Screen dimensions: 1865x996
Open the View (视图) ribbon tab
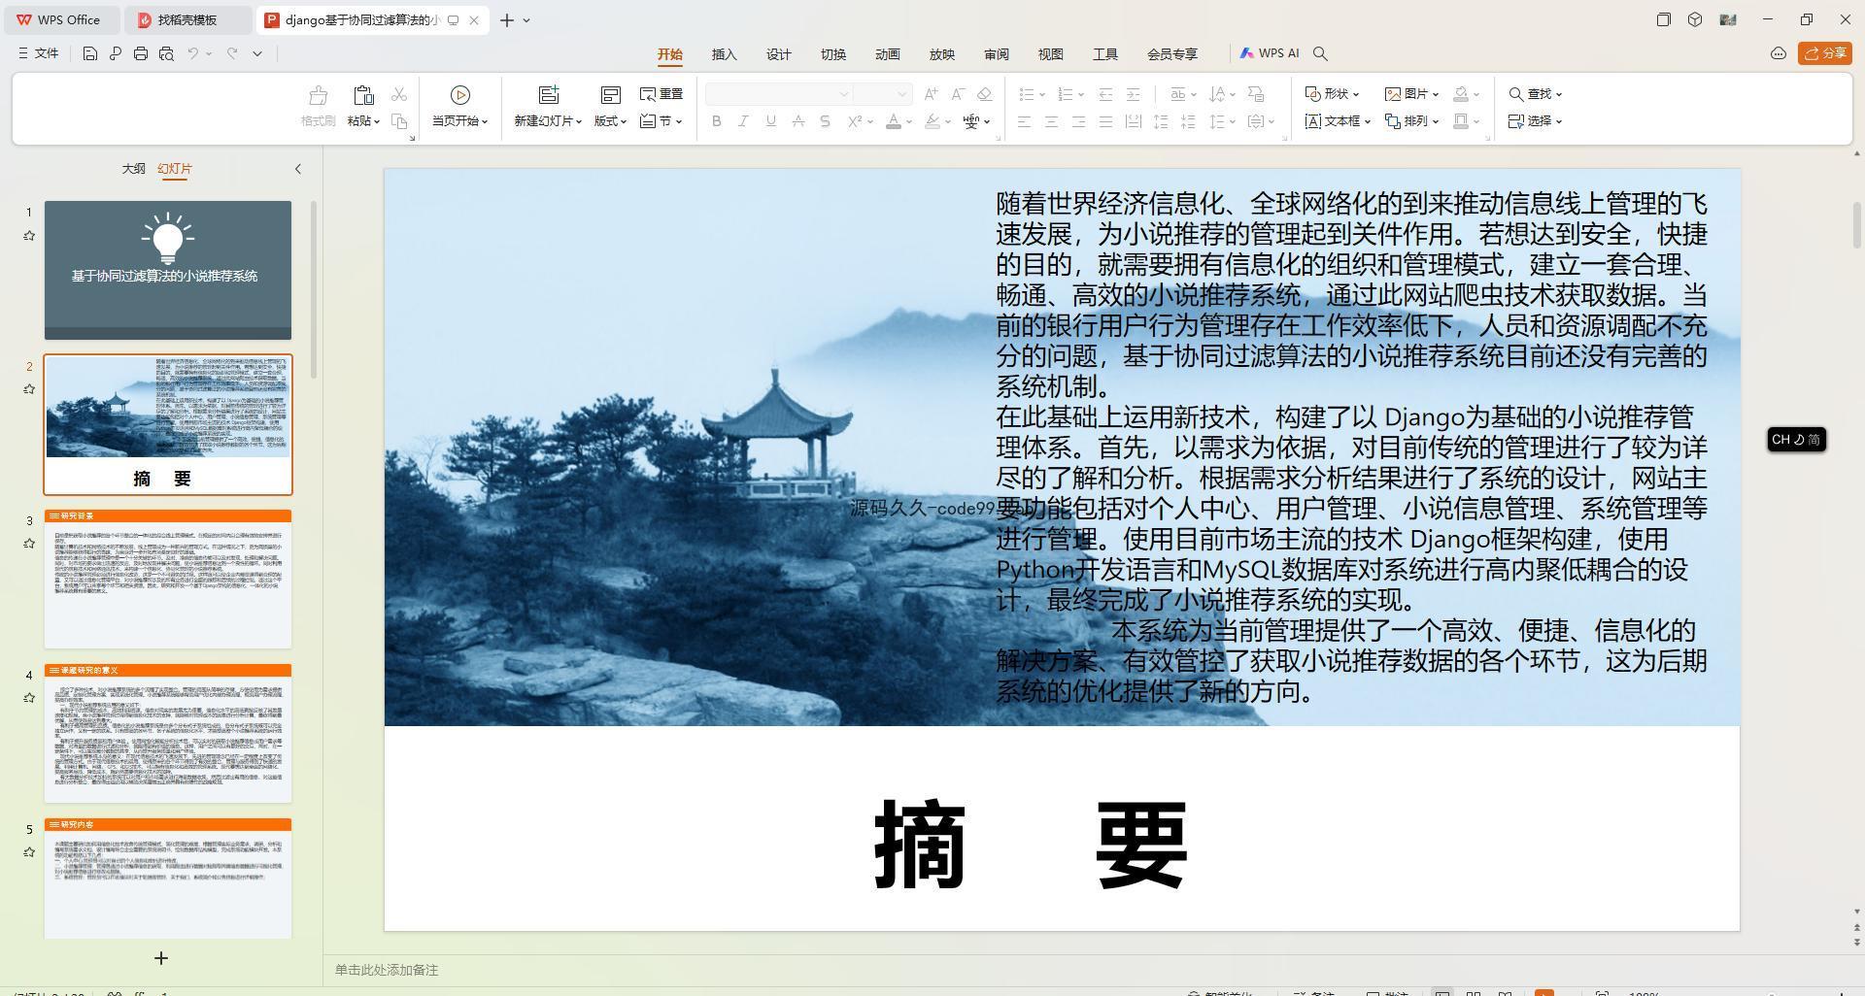[x=1050, y=54]
